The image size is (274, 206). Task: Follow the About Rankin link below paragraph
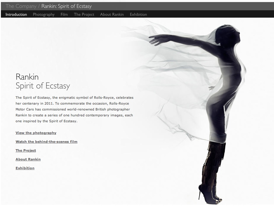[28, 159]
